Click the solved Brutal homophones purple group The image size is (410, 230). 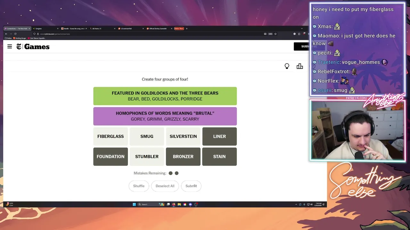(x=165, y=116)
